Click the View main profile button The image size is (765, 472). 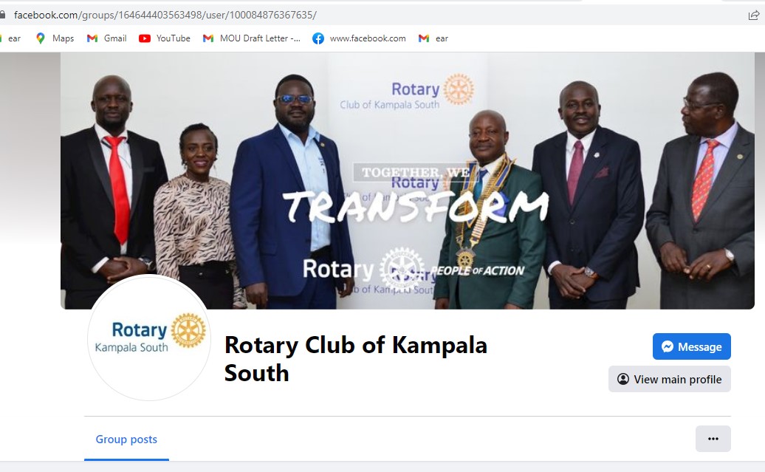[x=669, y=379]
